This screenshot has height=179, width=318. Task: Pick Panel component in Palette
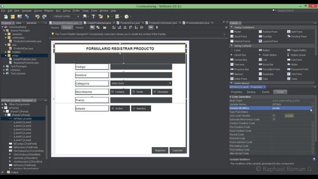pyautogui.click(x=236, y=32)
